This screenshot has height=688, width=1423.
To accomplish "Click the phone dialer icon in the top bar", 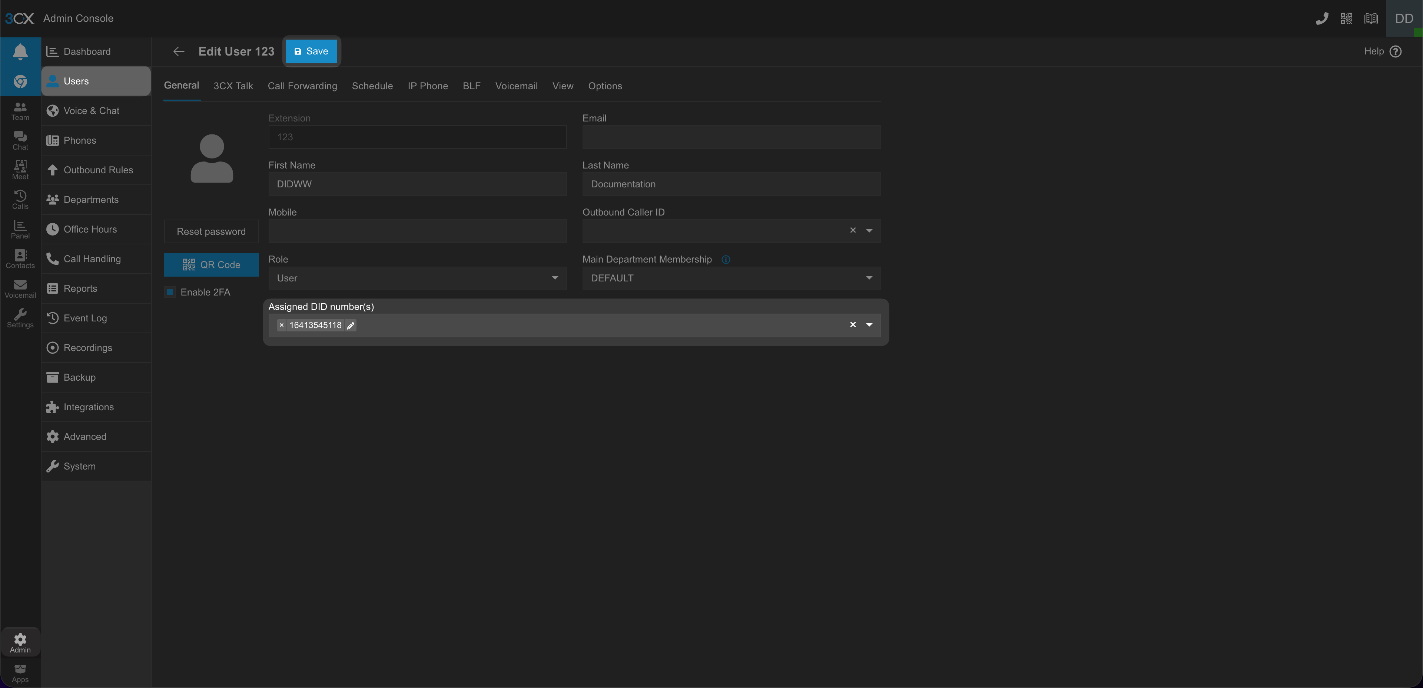I will click(1321, 19).
